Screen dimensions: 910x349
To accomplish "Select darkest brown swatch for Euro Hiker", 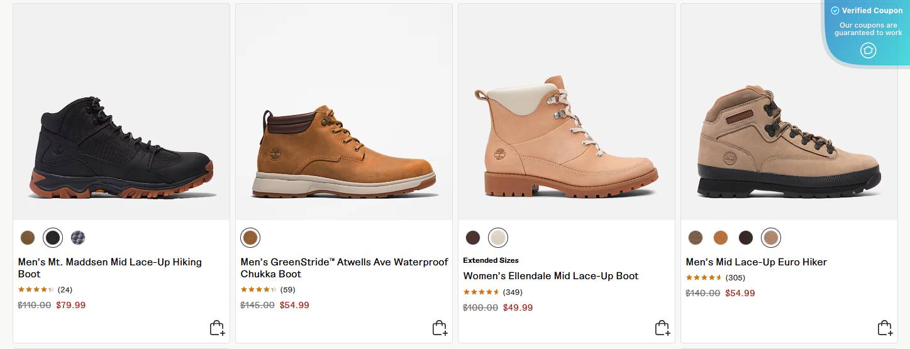I will pyautogui.click(x=746, y=238).
